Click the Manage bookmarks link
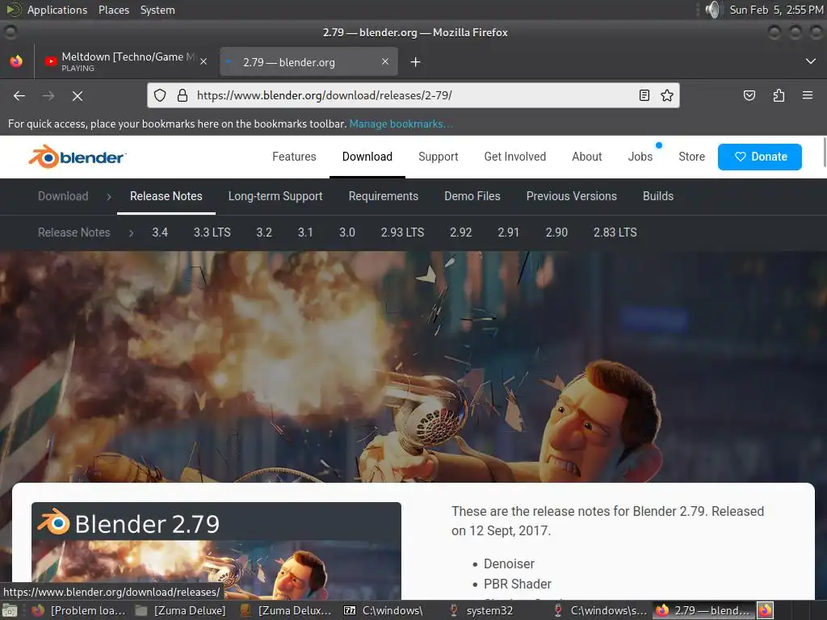827x620 pixels. pyautogui.click(x=401, y=124)
